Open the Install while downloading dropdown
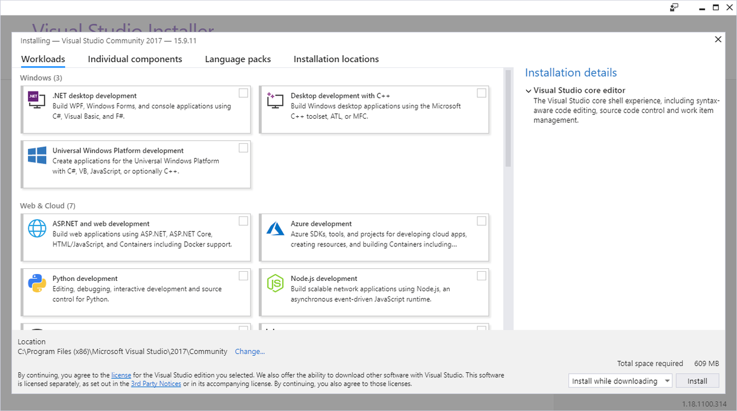Viewport: 737px width, 411px height. pyautogui.click(x=620, y=381)
